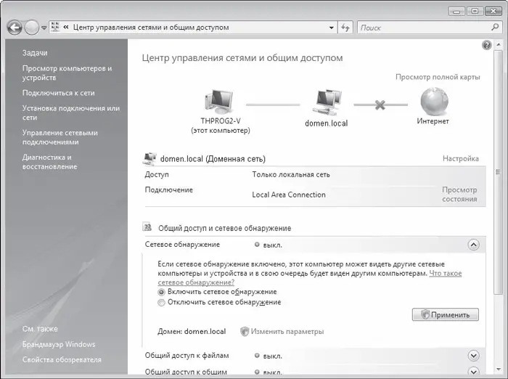
Task: Click the scrollbar up arrow
Action: [x=499, y=46]
